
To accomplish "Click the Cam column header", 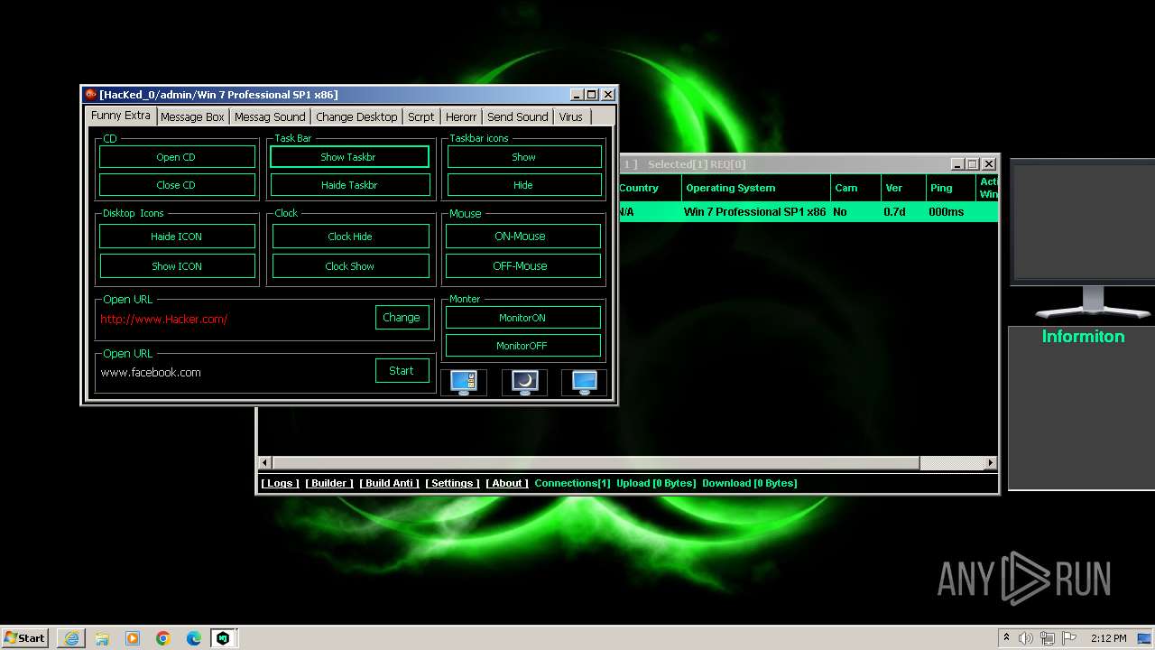I will (855, 188).
